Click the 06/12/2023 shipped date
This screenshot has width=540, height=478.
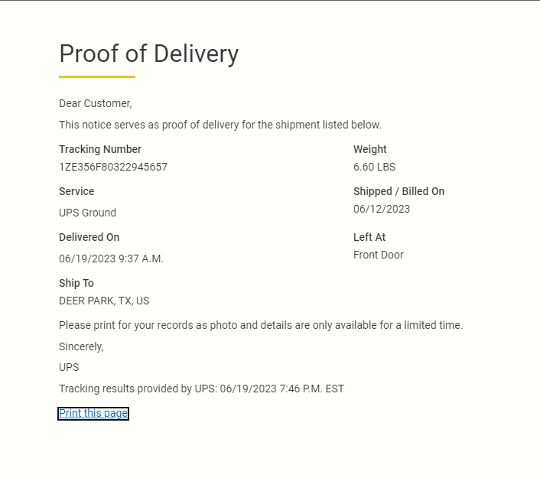tap(382, 209)
